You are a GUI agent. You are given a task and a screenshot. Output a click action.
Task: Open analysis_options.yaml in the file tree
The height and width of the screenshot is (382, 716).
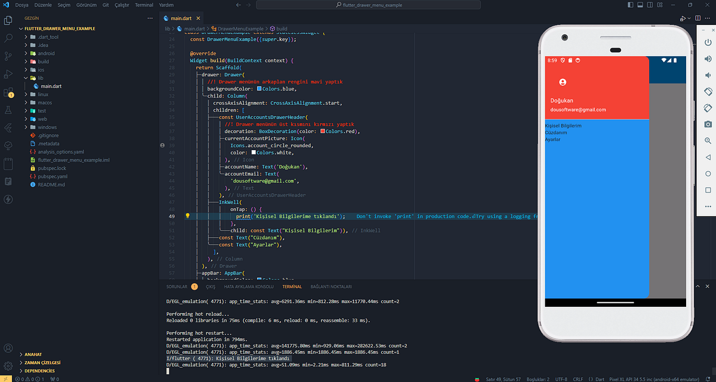60,152
